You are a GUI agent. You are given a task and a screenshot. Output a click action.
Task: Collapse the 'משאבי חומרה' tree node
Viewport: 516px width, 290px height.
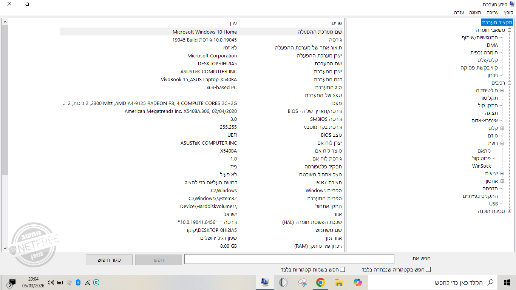(509, 30)
